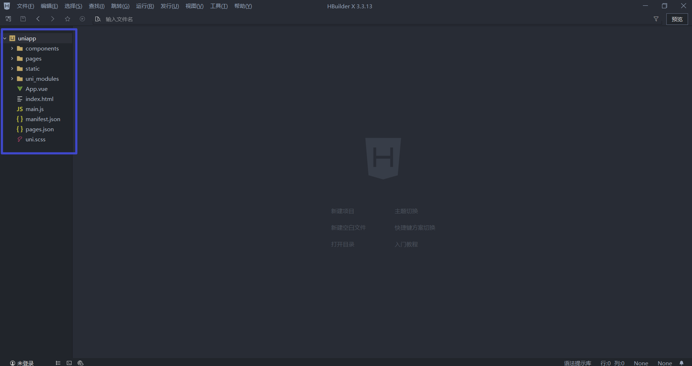The image size is (692, 366).
Task: Click the components folder icon
Action: click(20, 48)
